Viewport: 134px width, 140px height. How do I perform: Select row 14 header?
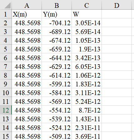coord(6,128)
